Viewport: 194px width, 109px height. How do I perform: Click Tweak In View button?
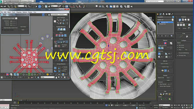165,67
